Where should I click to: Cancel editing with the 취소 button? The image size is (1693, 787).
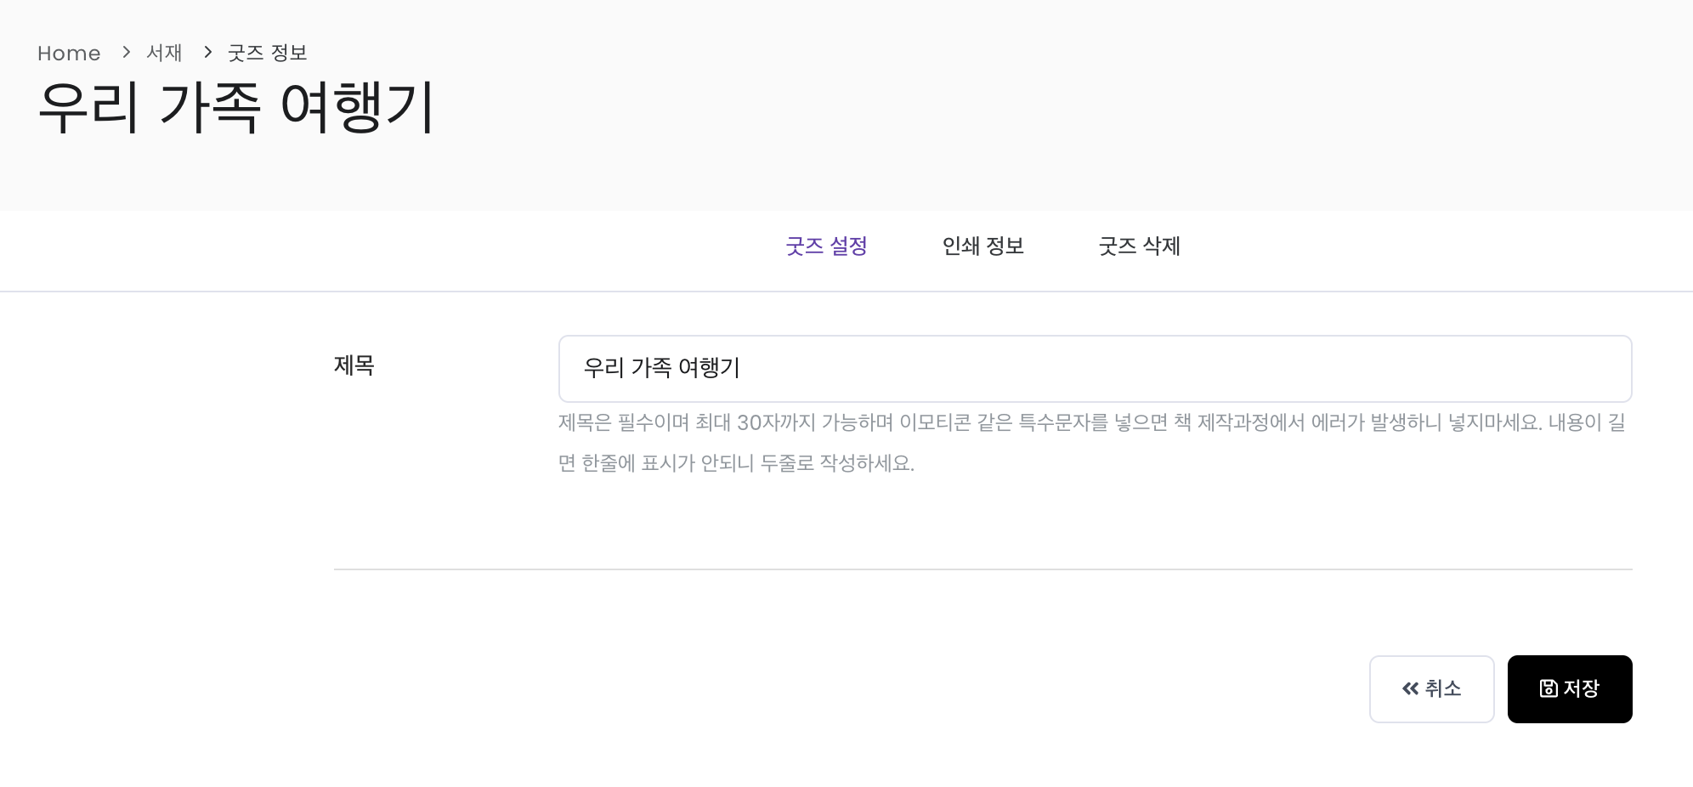tap(1432, 689)
